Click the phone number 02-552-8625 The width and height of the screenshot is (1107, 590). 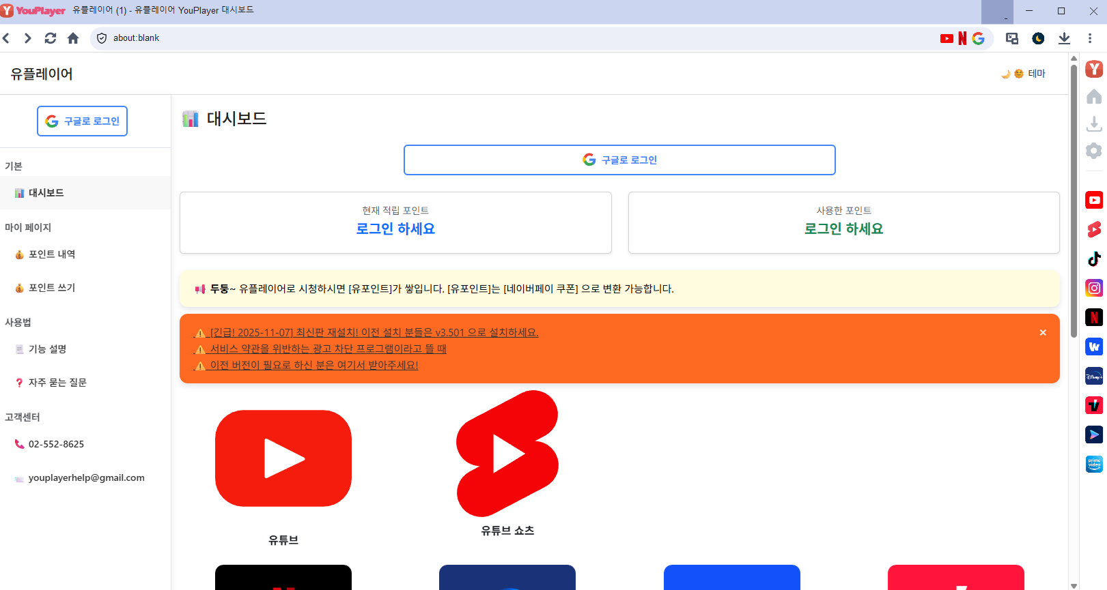point(56,444)
